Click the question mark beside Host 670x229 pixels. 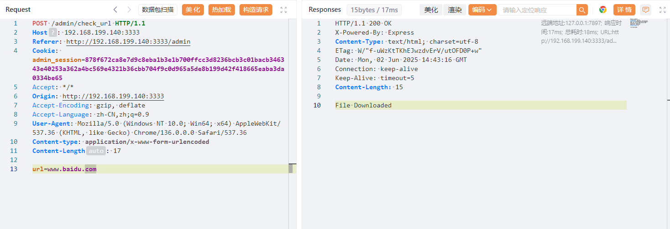pos(53,32)
